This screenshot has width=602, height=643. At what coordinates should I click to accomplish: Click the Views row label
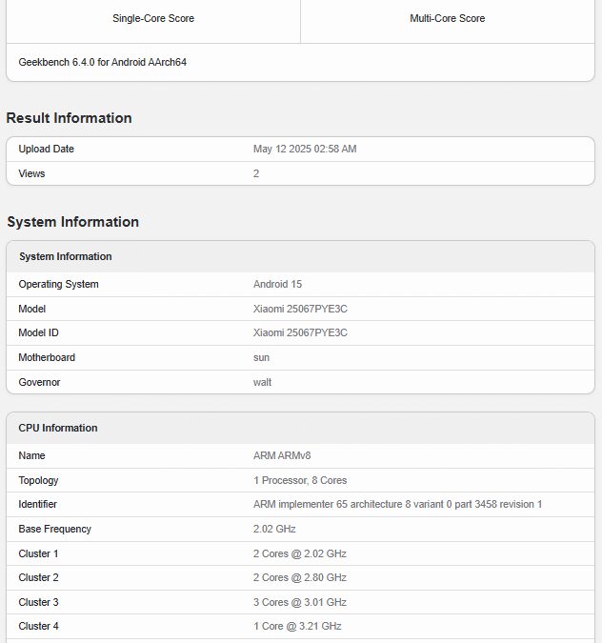(x=31, y=173)
